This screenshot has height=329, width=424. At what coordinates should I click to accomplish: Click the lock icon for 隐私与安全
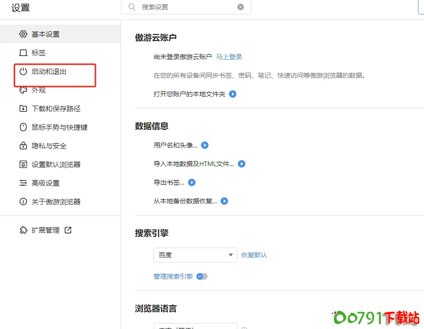pos(23,146)
